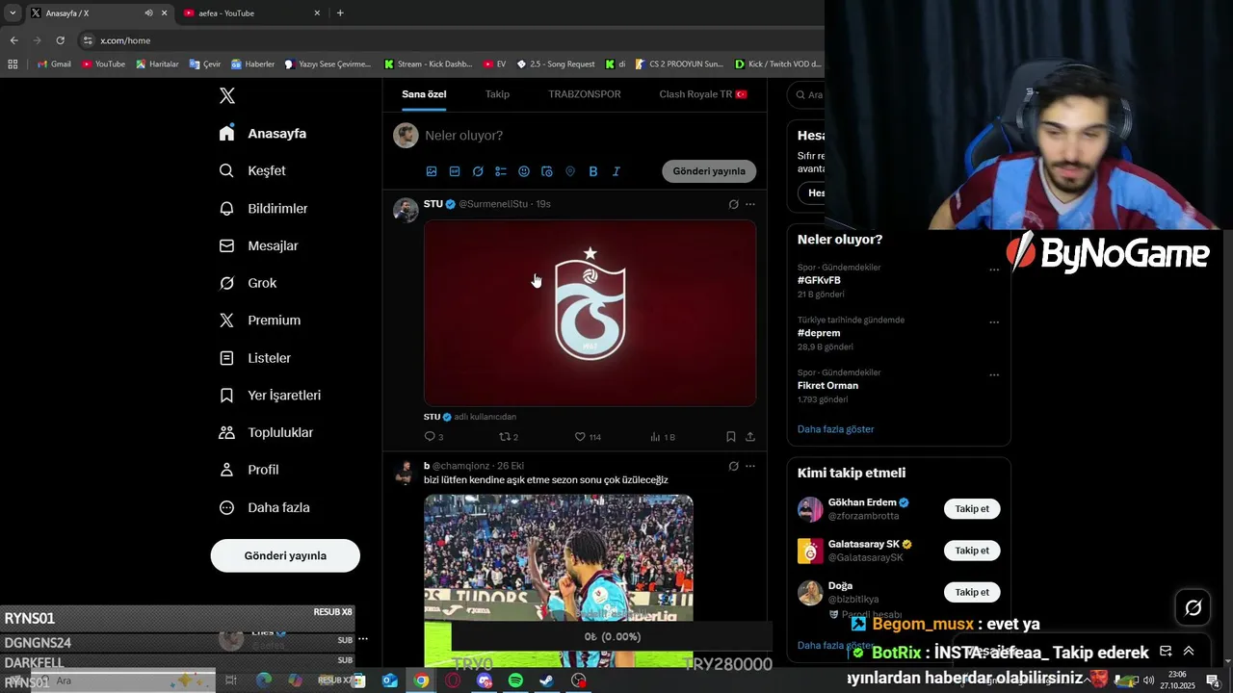Click the Grok icon on STU's post

coord(733,204)
